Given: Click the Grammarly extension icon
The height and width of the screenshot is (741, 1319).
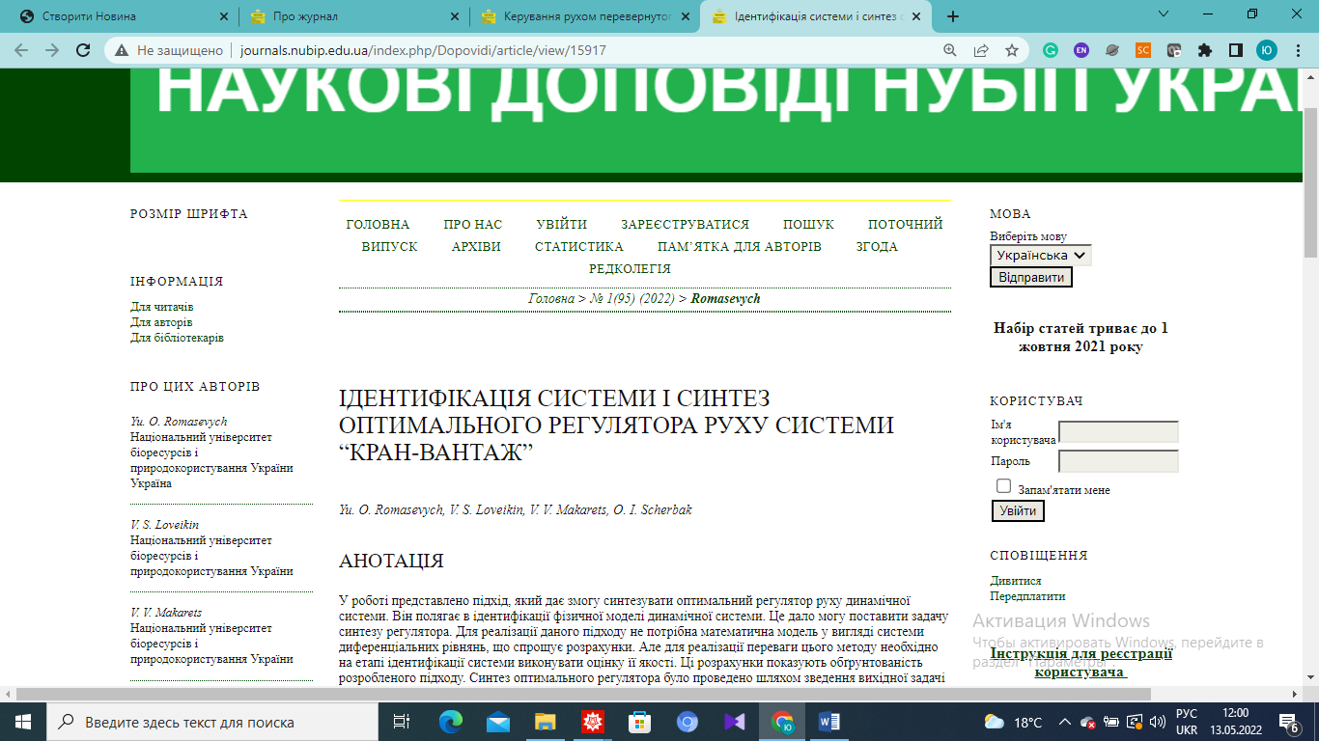Looking at the screenshot, I should point(1051,50).
